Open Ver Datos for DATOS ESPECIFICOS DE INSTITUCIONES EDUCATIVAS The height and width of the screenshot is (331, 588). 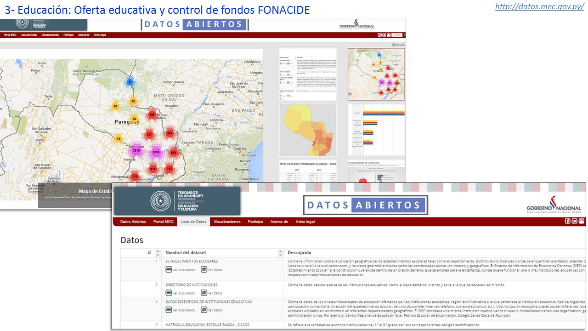211,310
